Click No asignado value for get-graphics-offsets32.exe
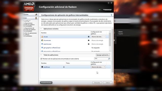162x91 pixels. pos(96,48)
